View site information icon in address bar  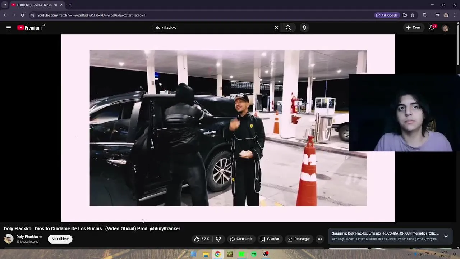[33, 15]
